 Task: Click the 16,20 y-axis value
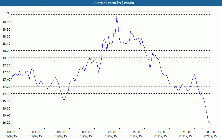(x=6, y=122)
